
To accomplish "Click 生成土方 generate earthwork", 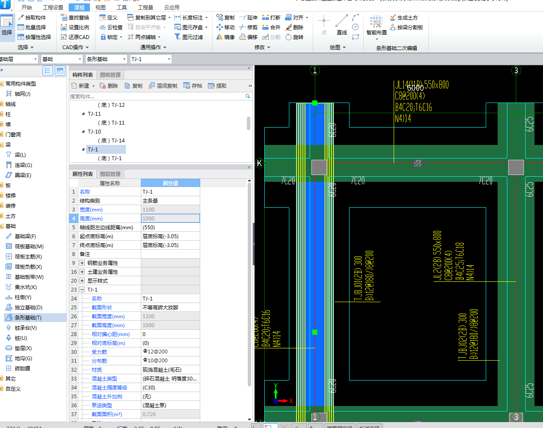I will coord(403,17).
